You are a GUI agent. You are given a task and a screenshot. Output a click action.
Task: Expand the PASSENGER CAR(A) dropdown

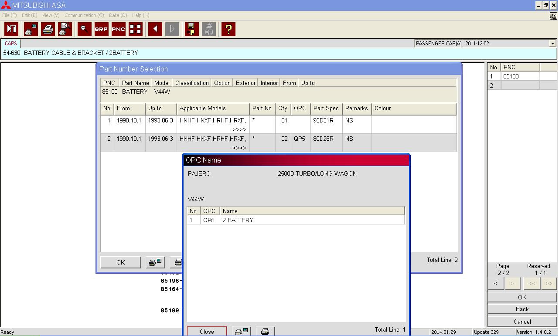pyautogui.click(x=552, y=44)
